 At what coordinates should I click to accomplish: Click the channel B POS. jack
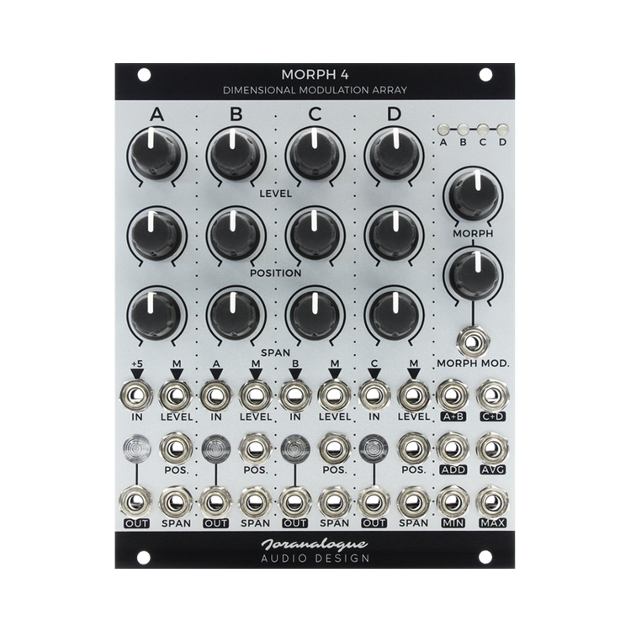pyautogui.click(x=255, y=448)
